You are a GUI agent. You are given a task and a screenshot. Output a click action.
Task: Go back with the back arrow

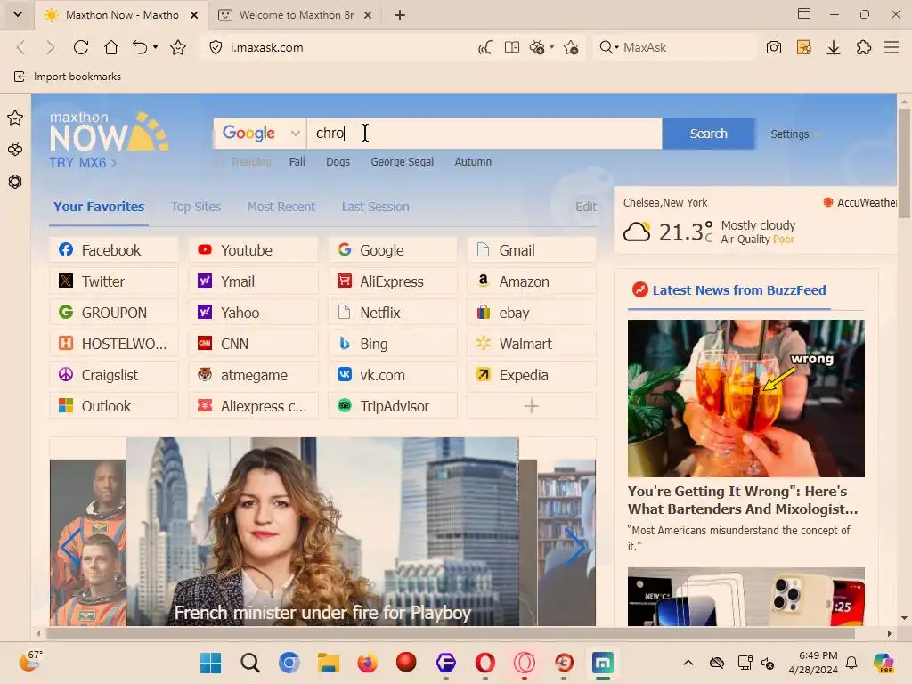click(21, 47)
